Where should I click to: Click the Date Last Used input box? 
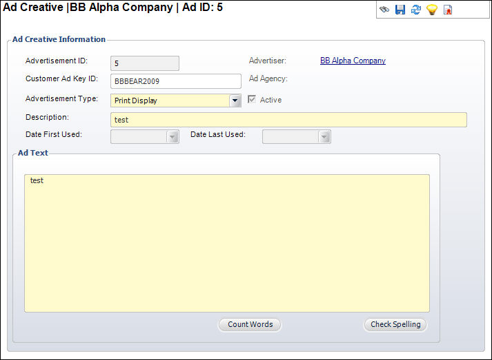coord(290,137)
